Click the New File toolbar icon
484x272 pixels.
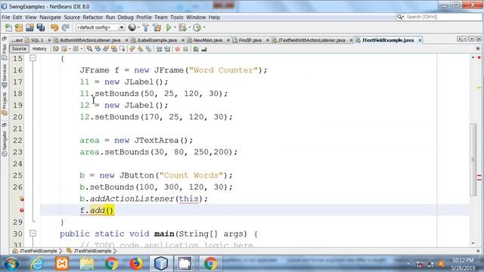[8, 28]
